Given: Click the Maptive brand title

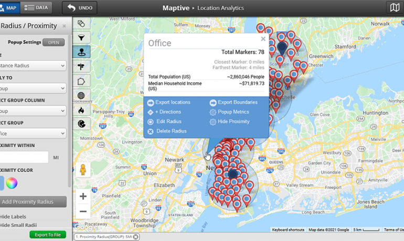Looking at the screenshot, I should click(176, 8).
